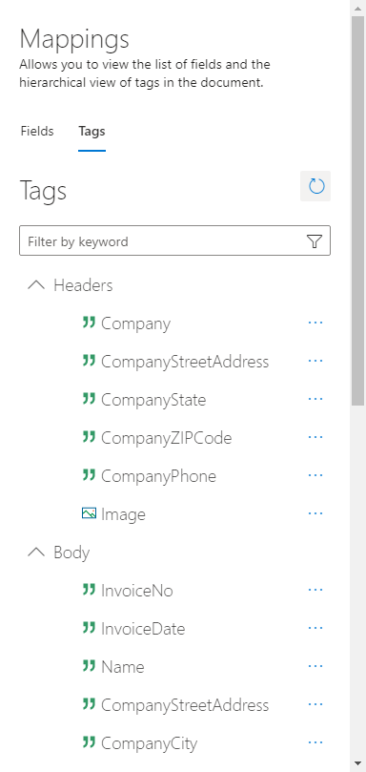The image size is (366, 772).
Task: Click the picture icon beside Image
Action: 89,513
